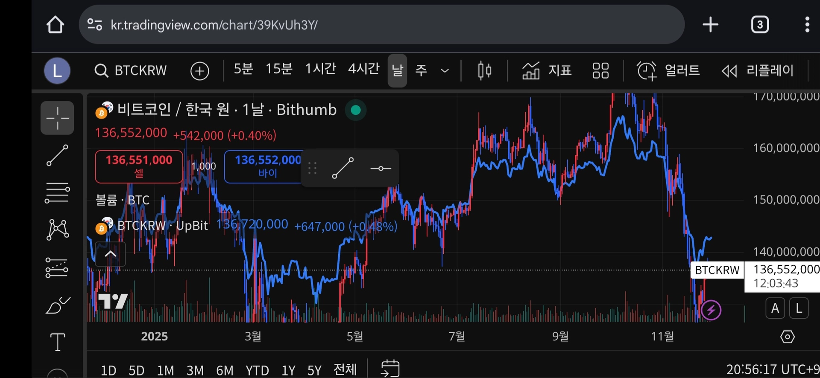The width and height of the screenshot is (820, 378).
Task: Select the brush drawing tool
Action: coord(57,305)
